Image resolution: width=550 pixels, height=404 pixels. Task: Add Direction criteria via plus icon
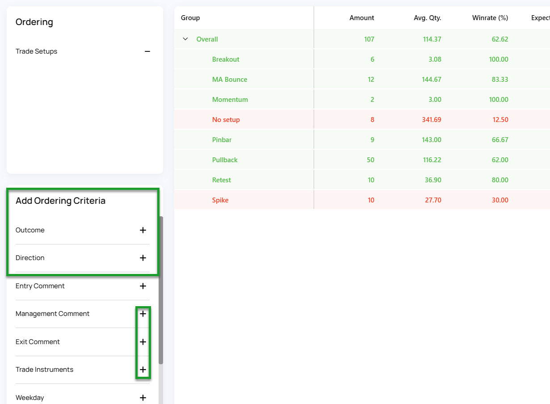tap(143, 258)
